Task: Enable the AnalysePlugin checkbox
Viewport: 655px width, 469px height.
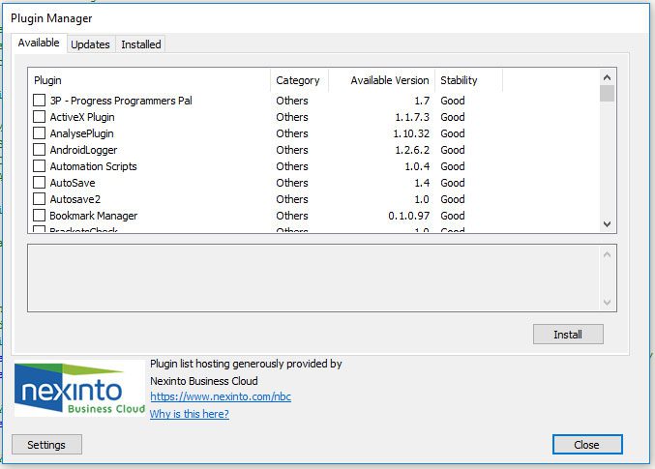Action: click(39, 133)
